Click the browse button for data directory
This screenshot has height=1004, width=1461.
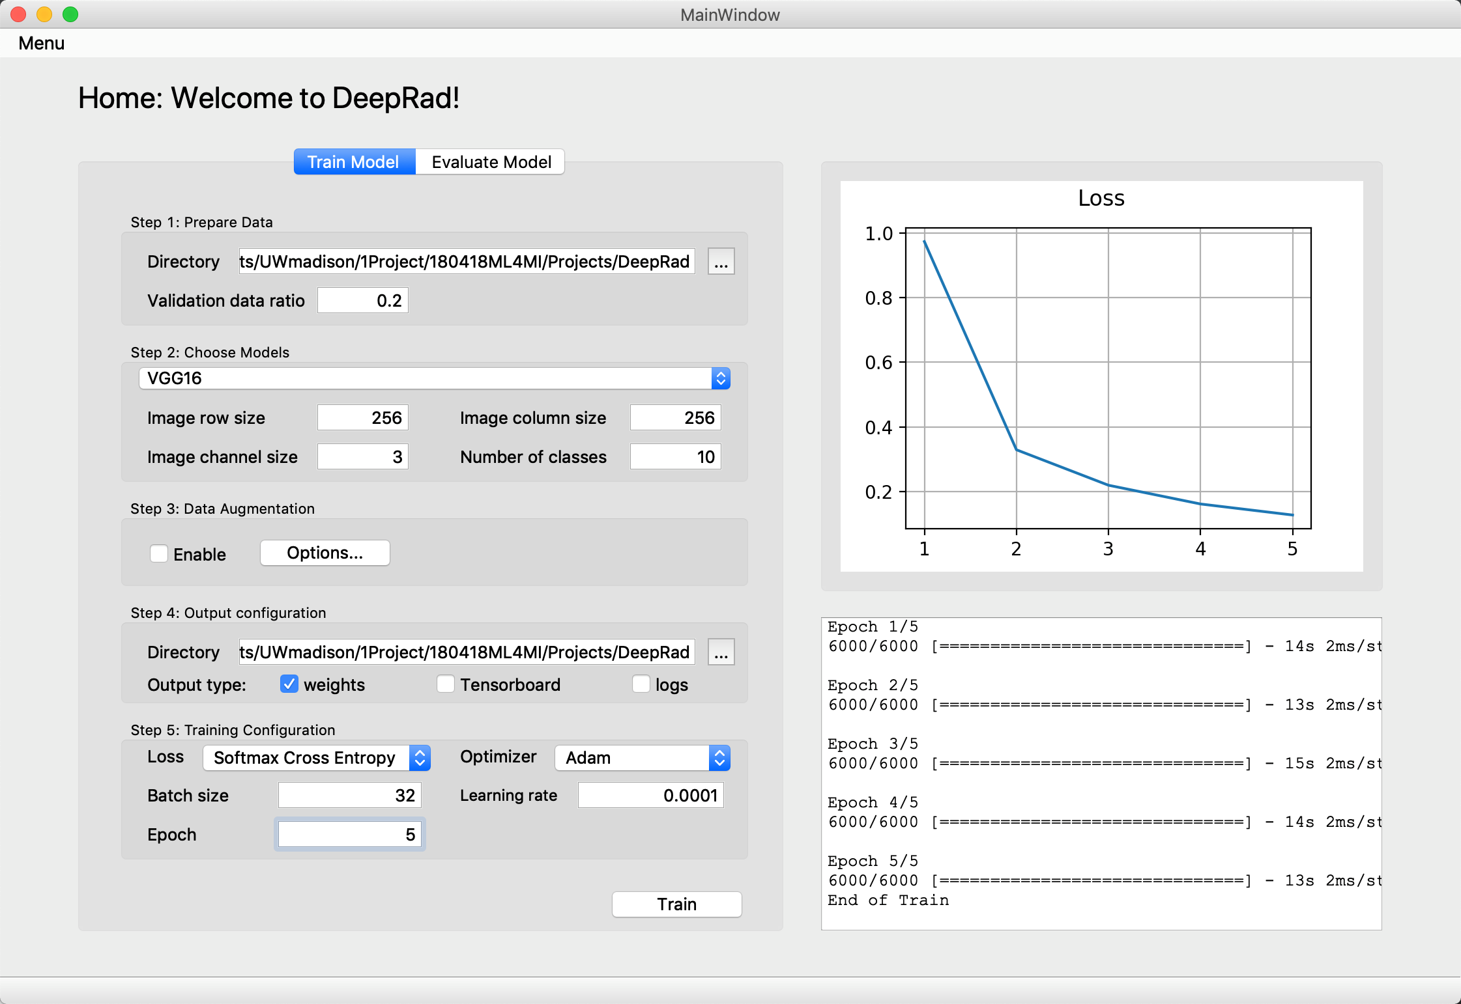tap(721, 262)
